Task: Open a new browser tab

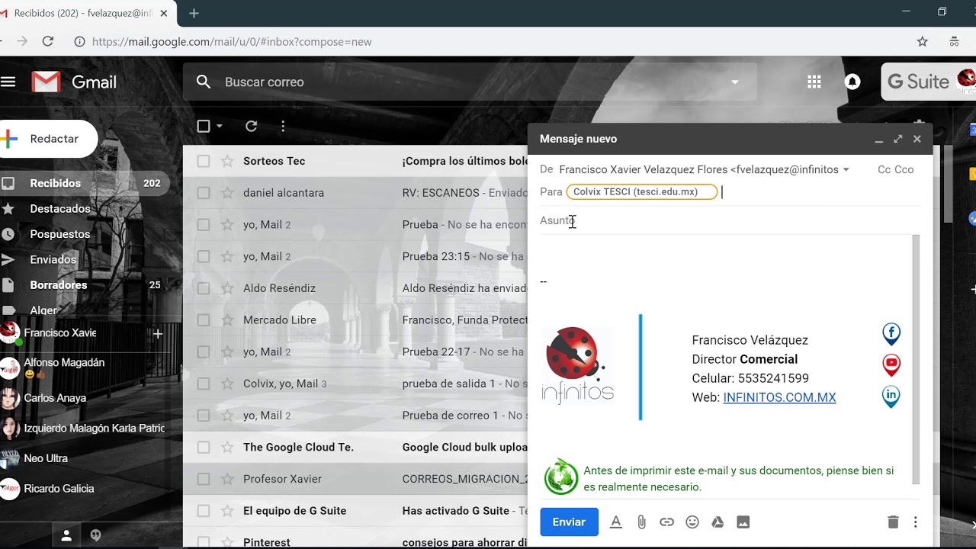Action: 194,13
